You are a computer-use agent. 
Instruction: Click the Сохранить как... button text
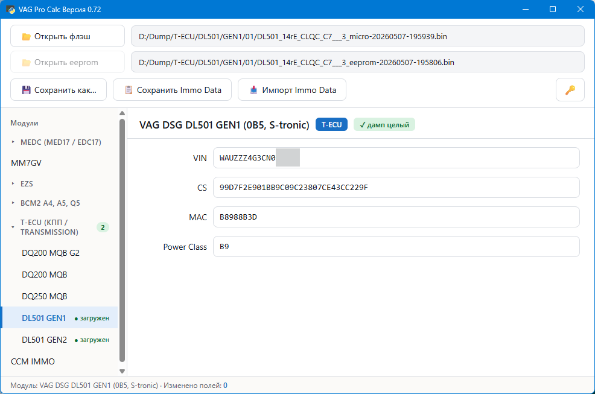click(65, 90)
